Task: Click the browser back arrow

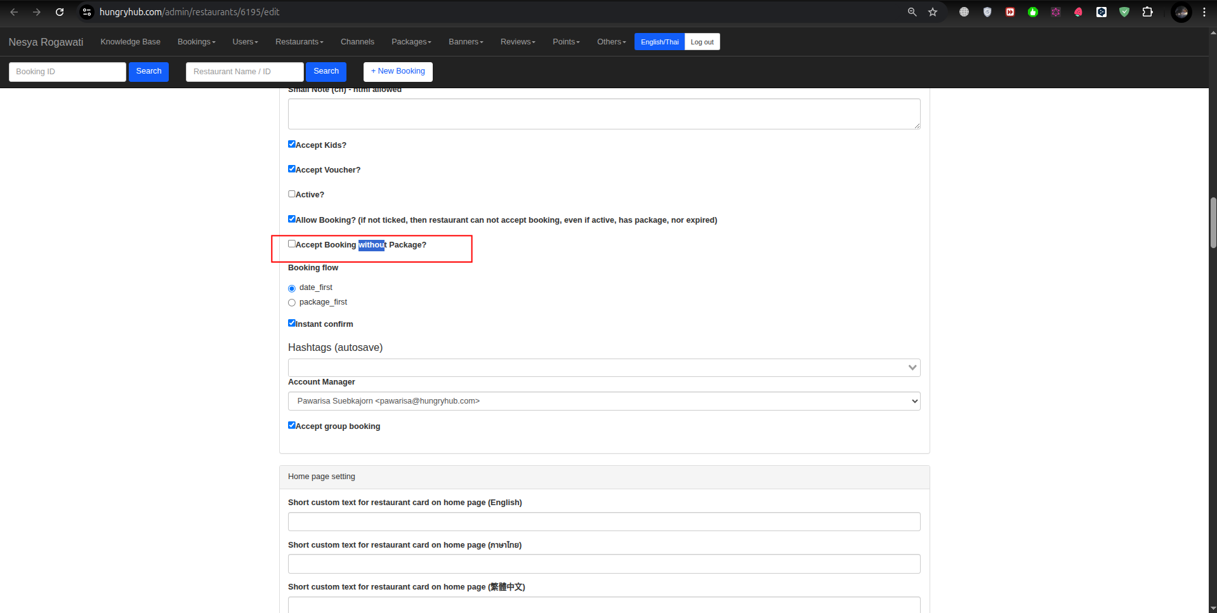Action: click(x=14, y=12)
